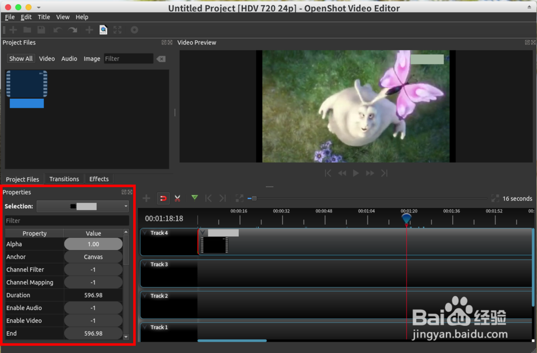Open the Help menu
537x353 pixels.
click(x=82, y=17)
